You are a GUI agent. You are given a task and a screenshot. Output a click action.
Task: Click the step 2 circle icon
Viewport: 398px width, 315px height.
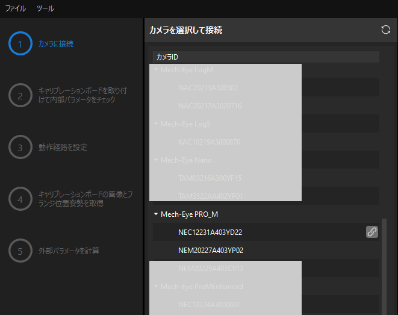20,95
